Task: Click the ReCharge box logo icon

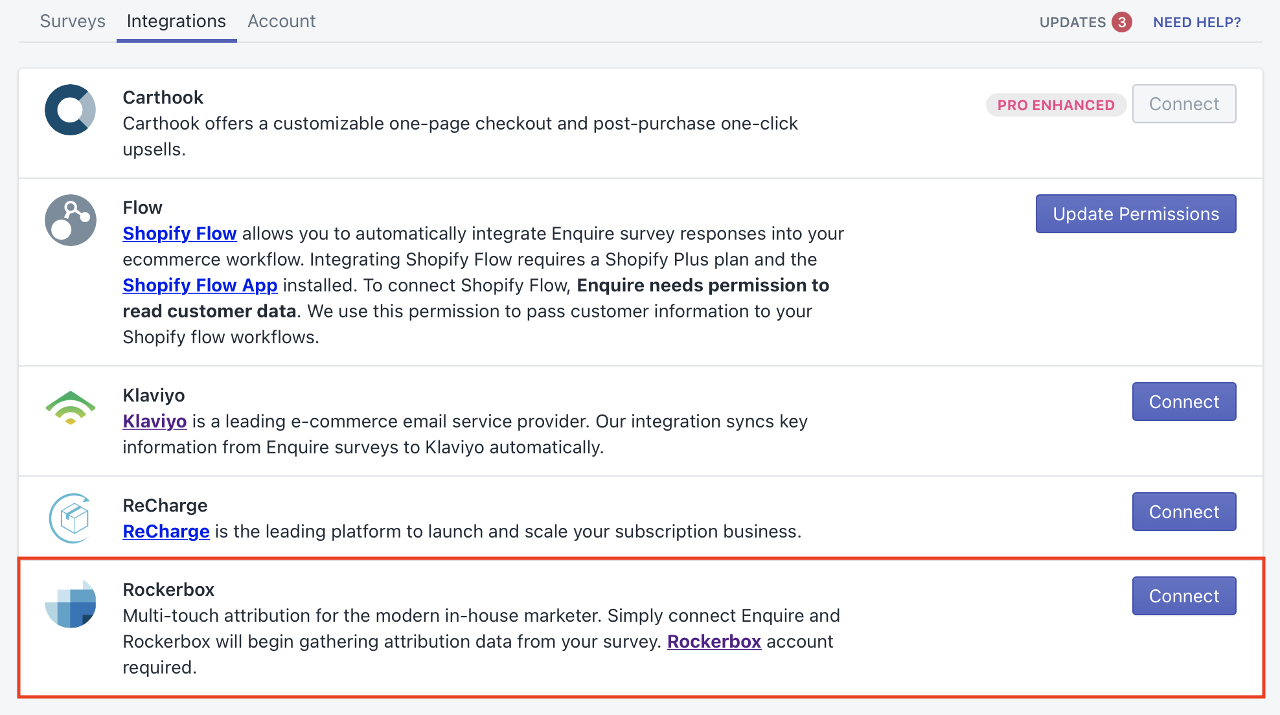Action: (x=71, y=518)
